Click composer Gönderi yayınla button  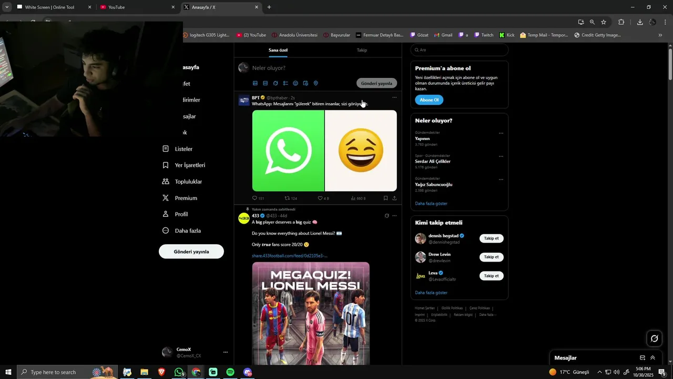(376, 83)
